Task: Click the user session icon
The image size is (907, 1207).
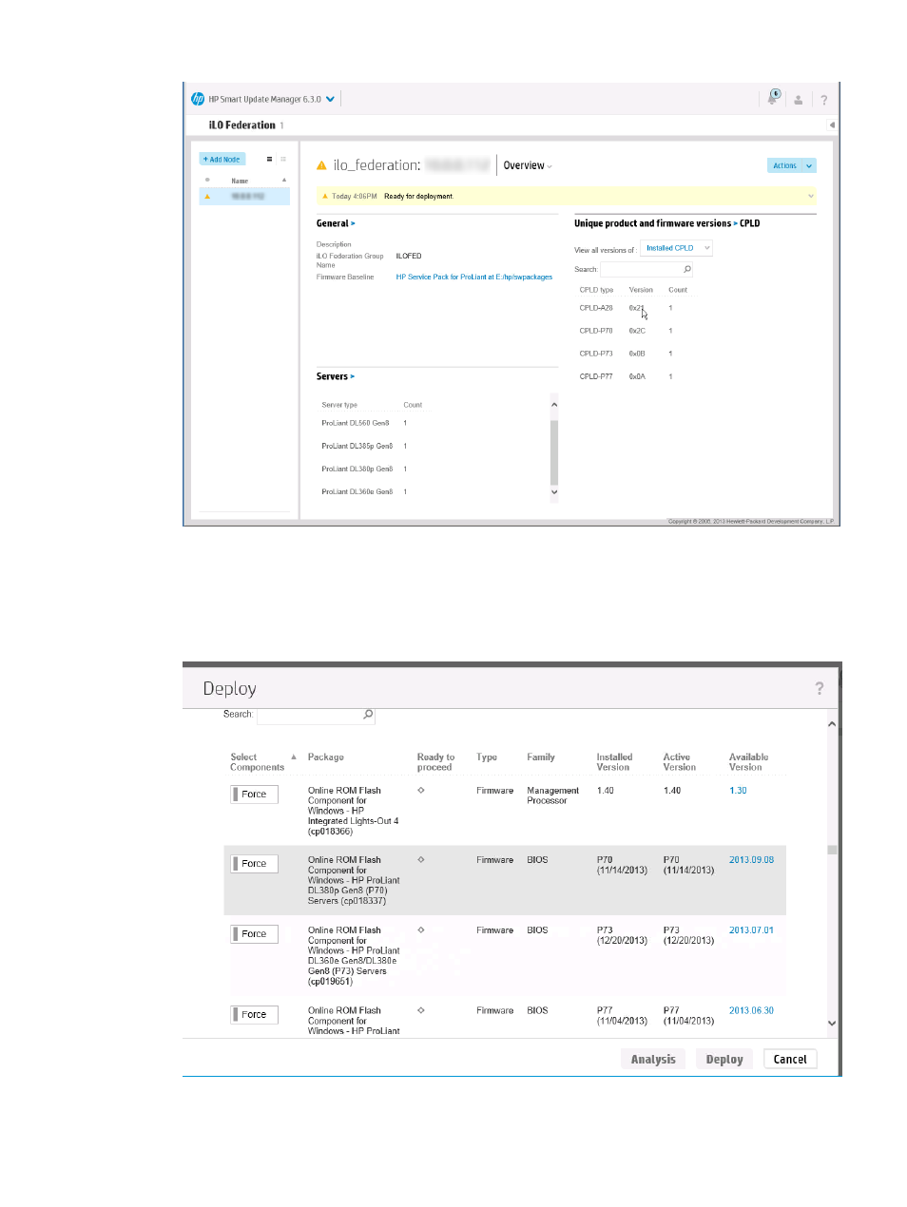Action: [799, 100]
